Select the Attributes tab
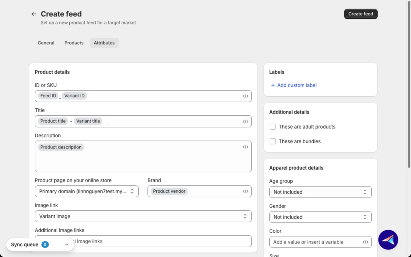Image resolution: width=411 pixels, height=257 pixels. point(104,43)
